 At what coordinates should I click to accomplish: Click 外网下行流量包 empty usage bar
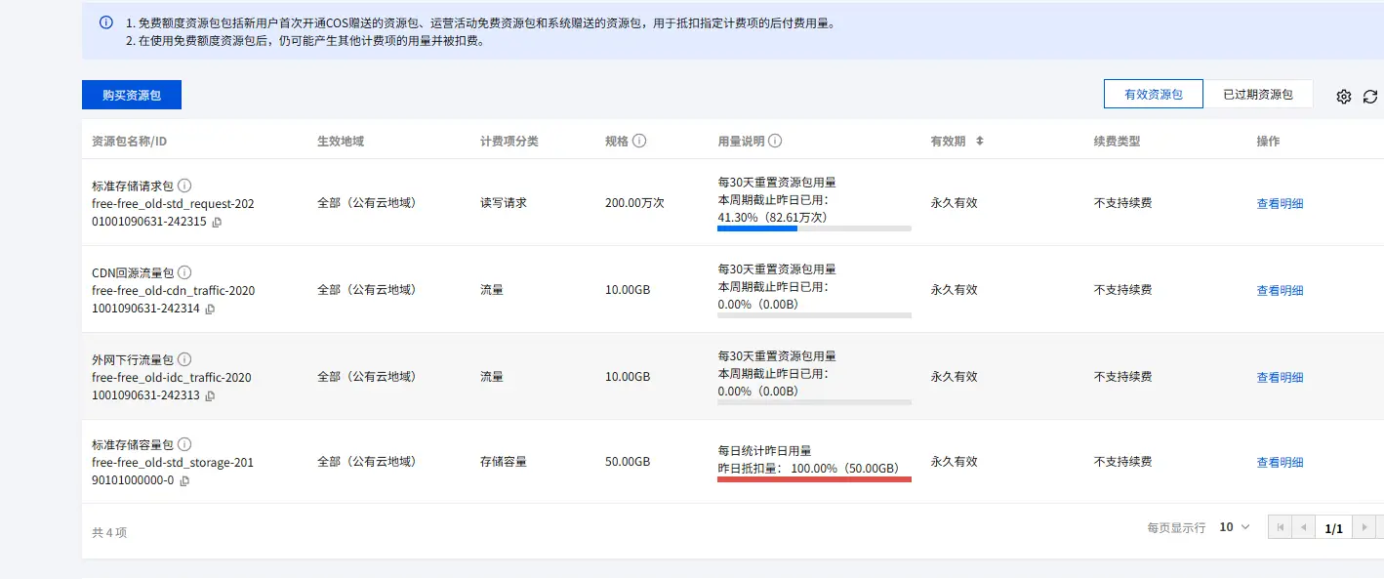[x=814, y=402]
